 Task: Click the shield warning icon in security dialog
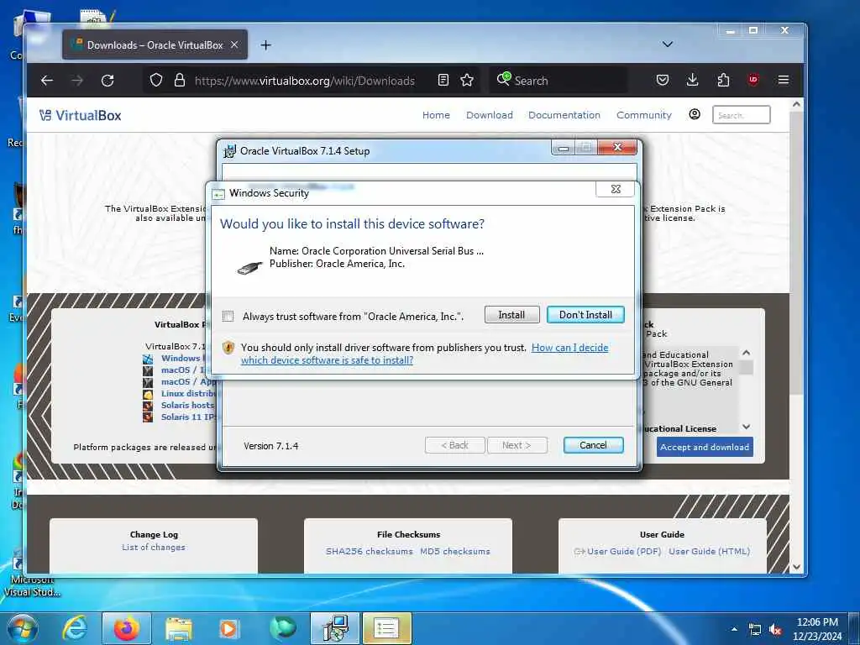click(228, 348)
